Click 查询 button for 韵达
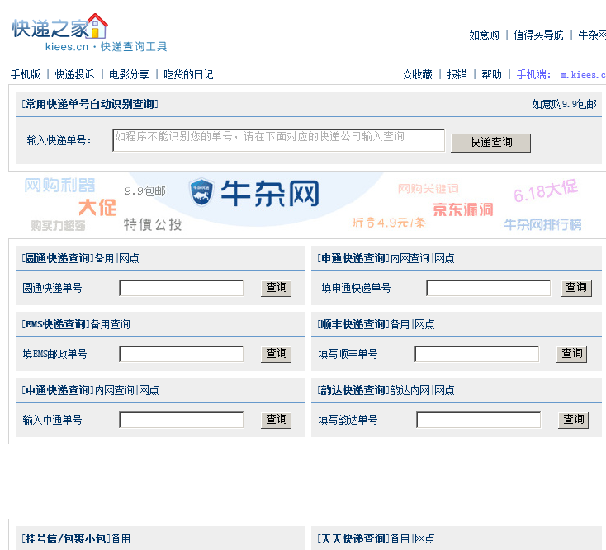Image resolution: width=606 pixels, height=550 pixels. click(574, 421)
